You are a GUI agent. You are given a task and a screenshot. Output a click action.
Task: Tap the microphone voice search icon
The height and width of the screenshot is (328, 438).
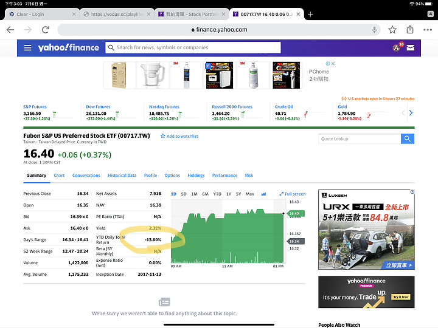point(374,30)
